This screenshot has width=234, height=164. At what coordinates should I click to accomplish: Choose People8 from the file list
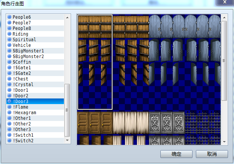pyautogui.click(x=35, y=28)
